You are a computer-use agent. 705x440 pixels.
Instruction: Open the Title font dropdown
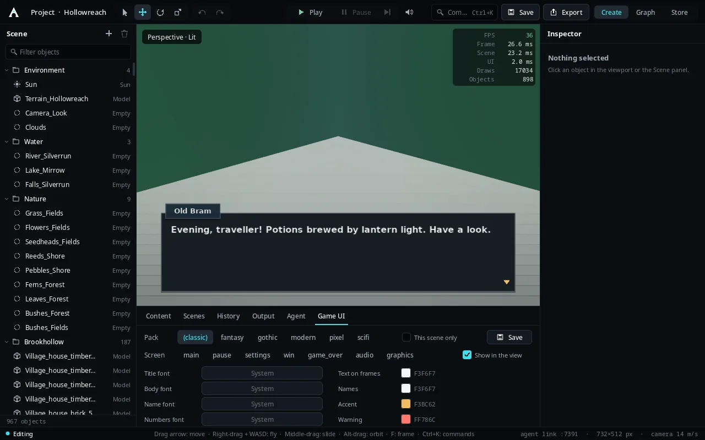pos(262,373)
